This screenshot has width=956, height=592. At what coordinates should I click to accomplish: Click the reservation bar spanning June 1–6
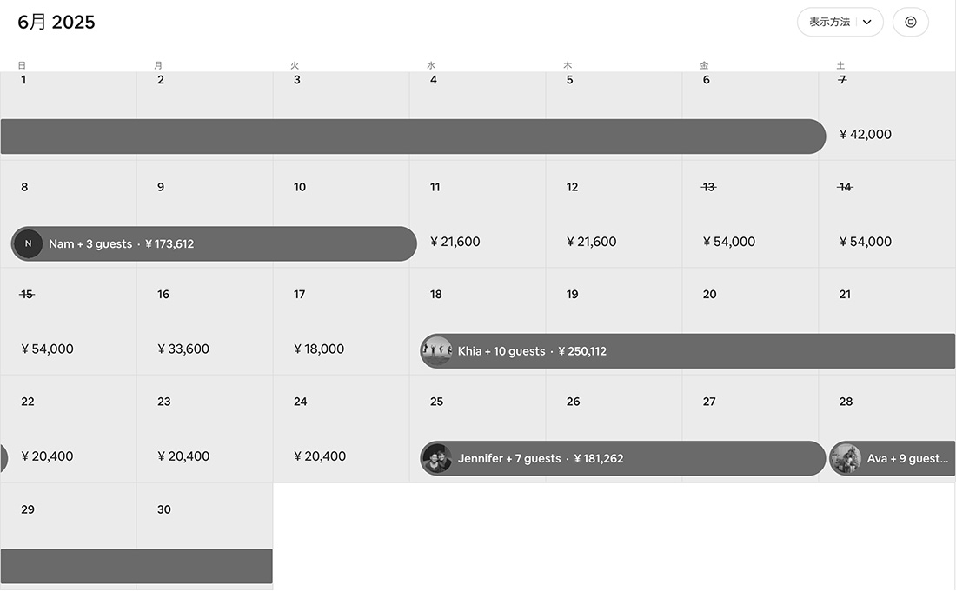(413, 136)
